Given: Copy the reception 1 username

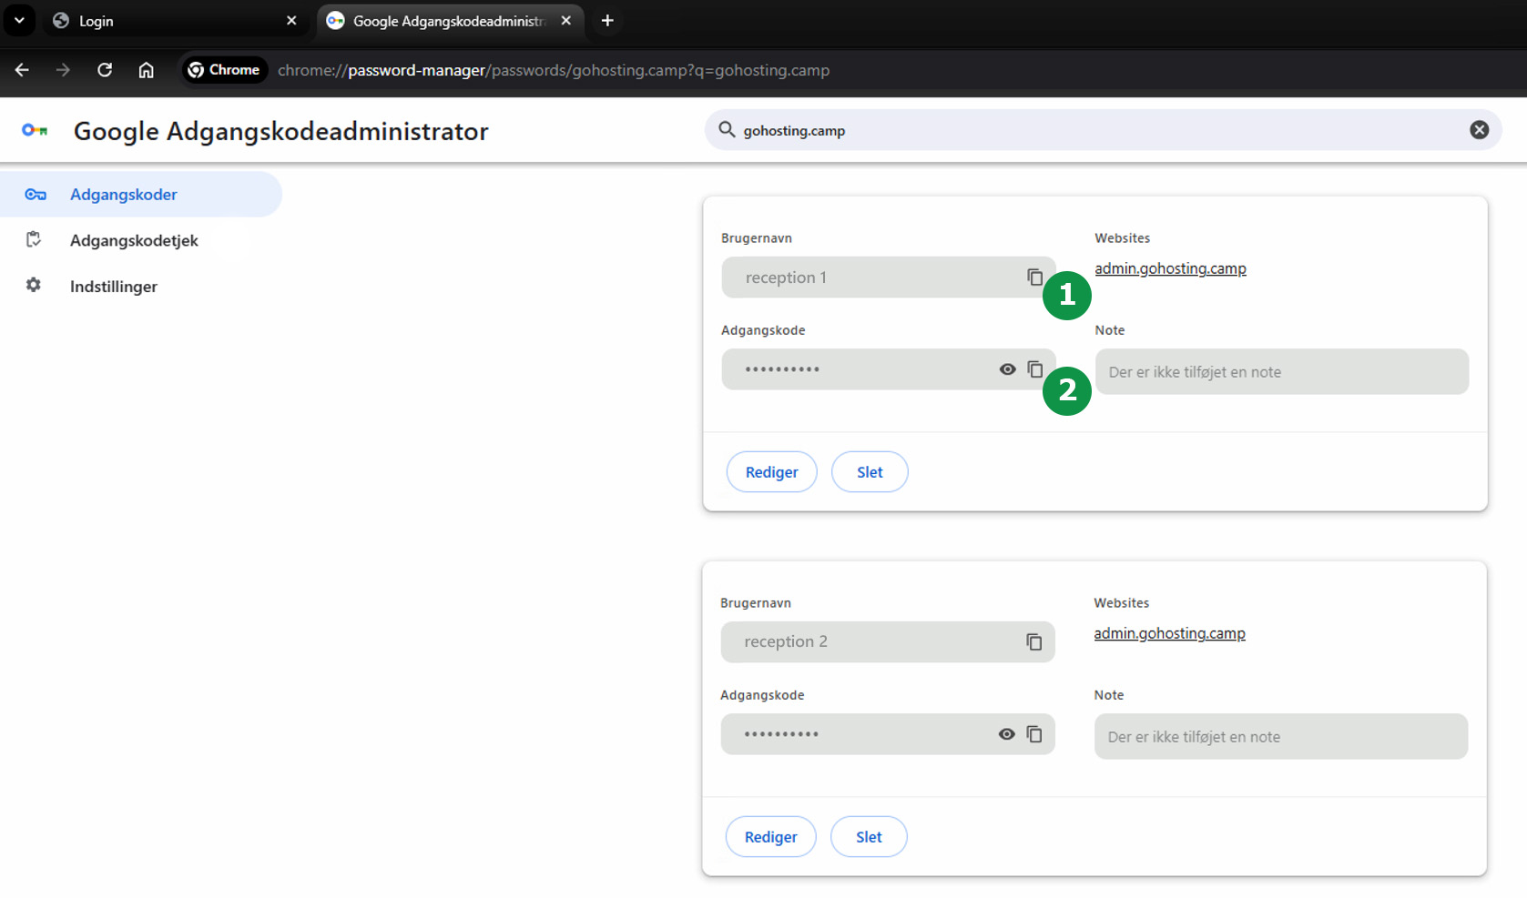Looking at the screenshot, I should (1034, 277).
